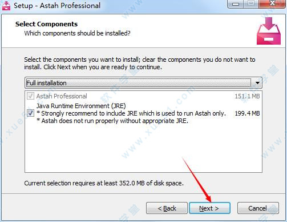Minimize the Setup window

point(236,4)
